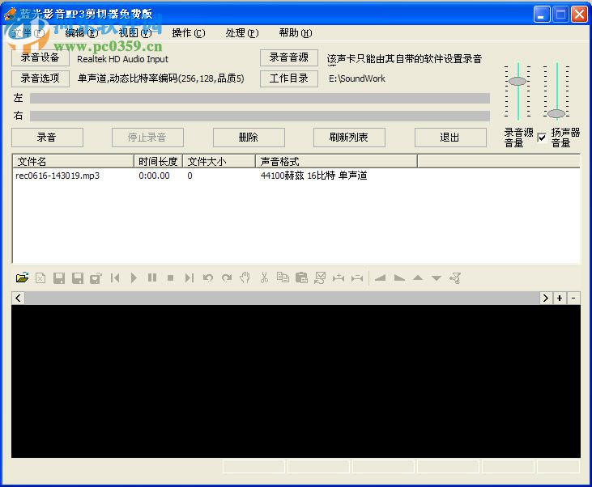The width and height of the screenshot is (592, 487).
Task: Click the stop square icon
Action: pyautogui.click(x=171, y=278)
